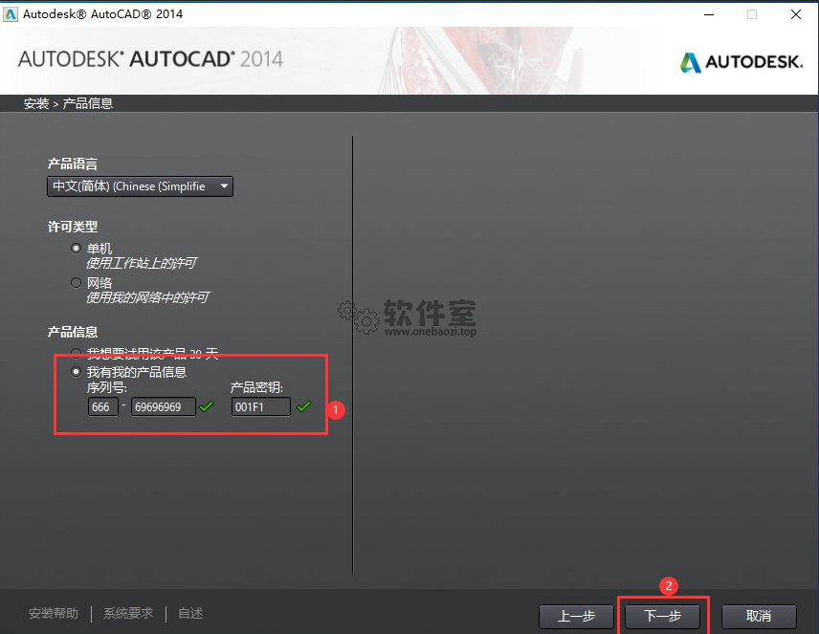Viewport: 819px width, 634px height.
Task: Click the serial number field 69696969
Action: point(164,406)
